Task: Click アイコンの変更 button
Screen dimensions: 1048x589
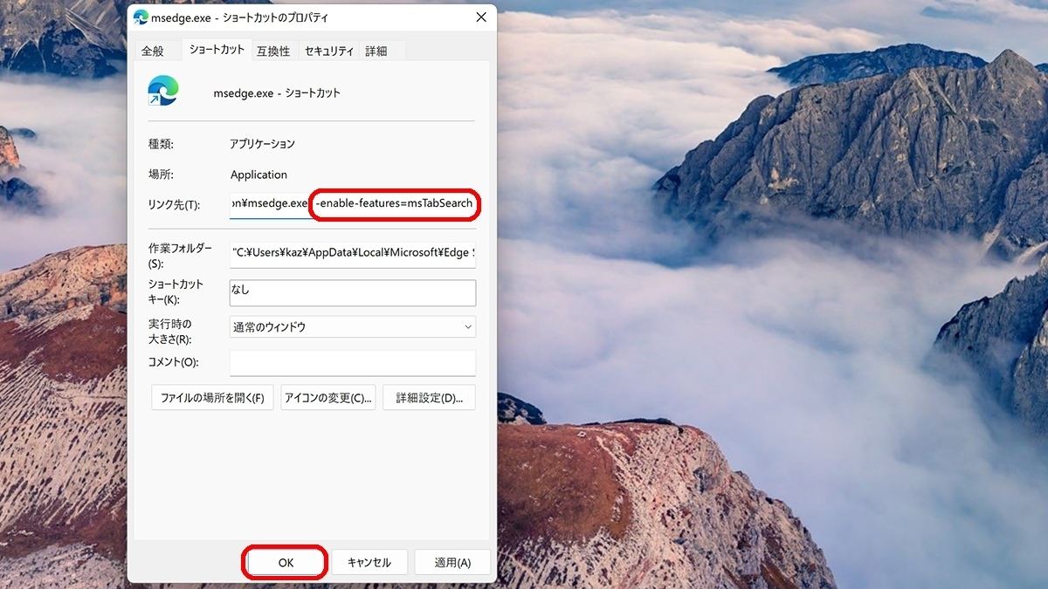Action: [x=328, y=397]
